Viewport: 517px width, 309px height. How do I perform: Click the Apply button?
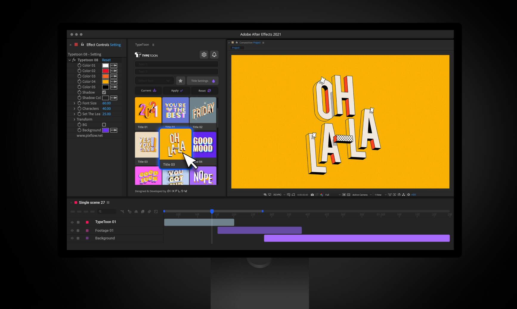(177, 91)
